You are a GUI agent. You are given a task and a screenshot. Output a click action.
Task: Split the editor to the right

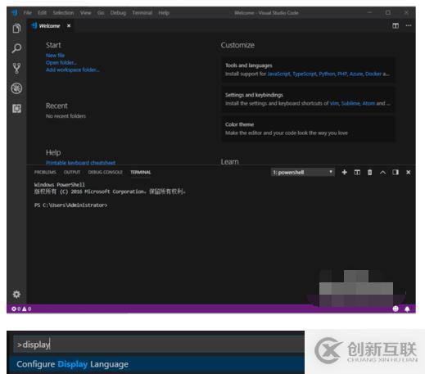click(x=396, y=25)
